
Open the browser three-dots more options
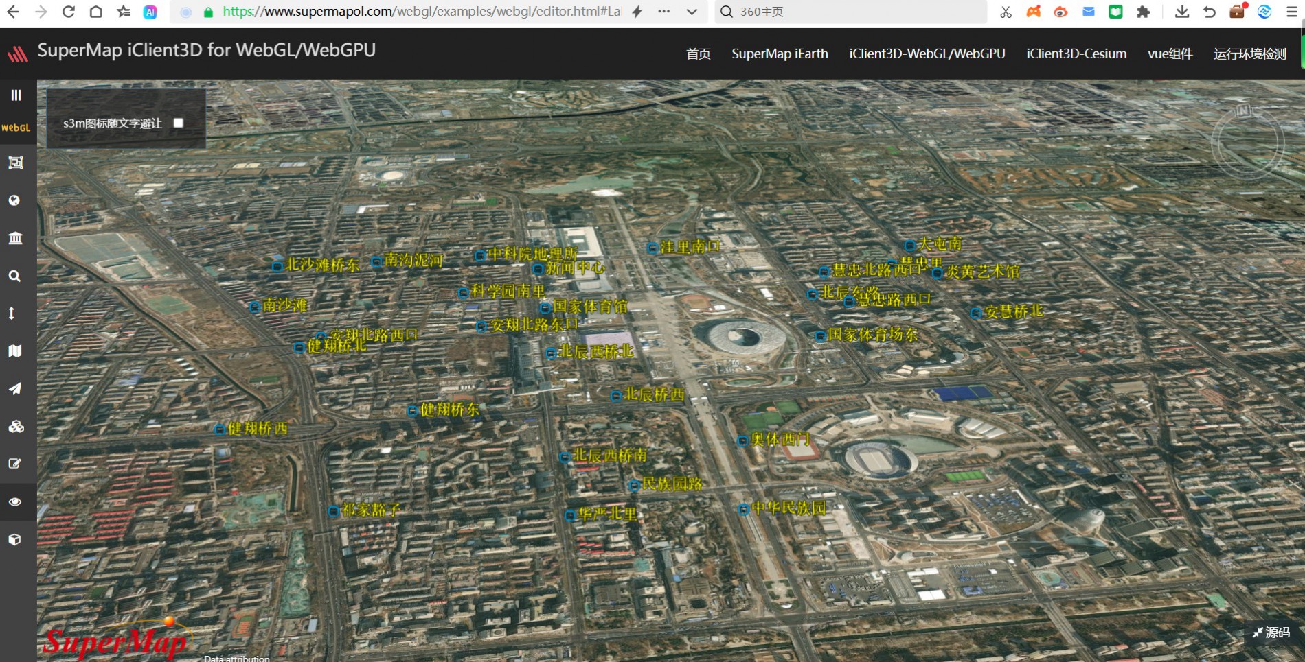point(663,12)
